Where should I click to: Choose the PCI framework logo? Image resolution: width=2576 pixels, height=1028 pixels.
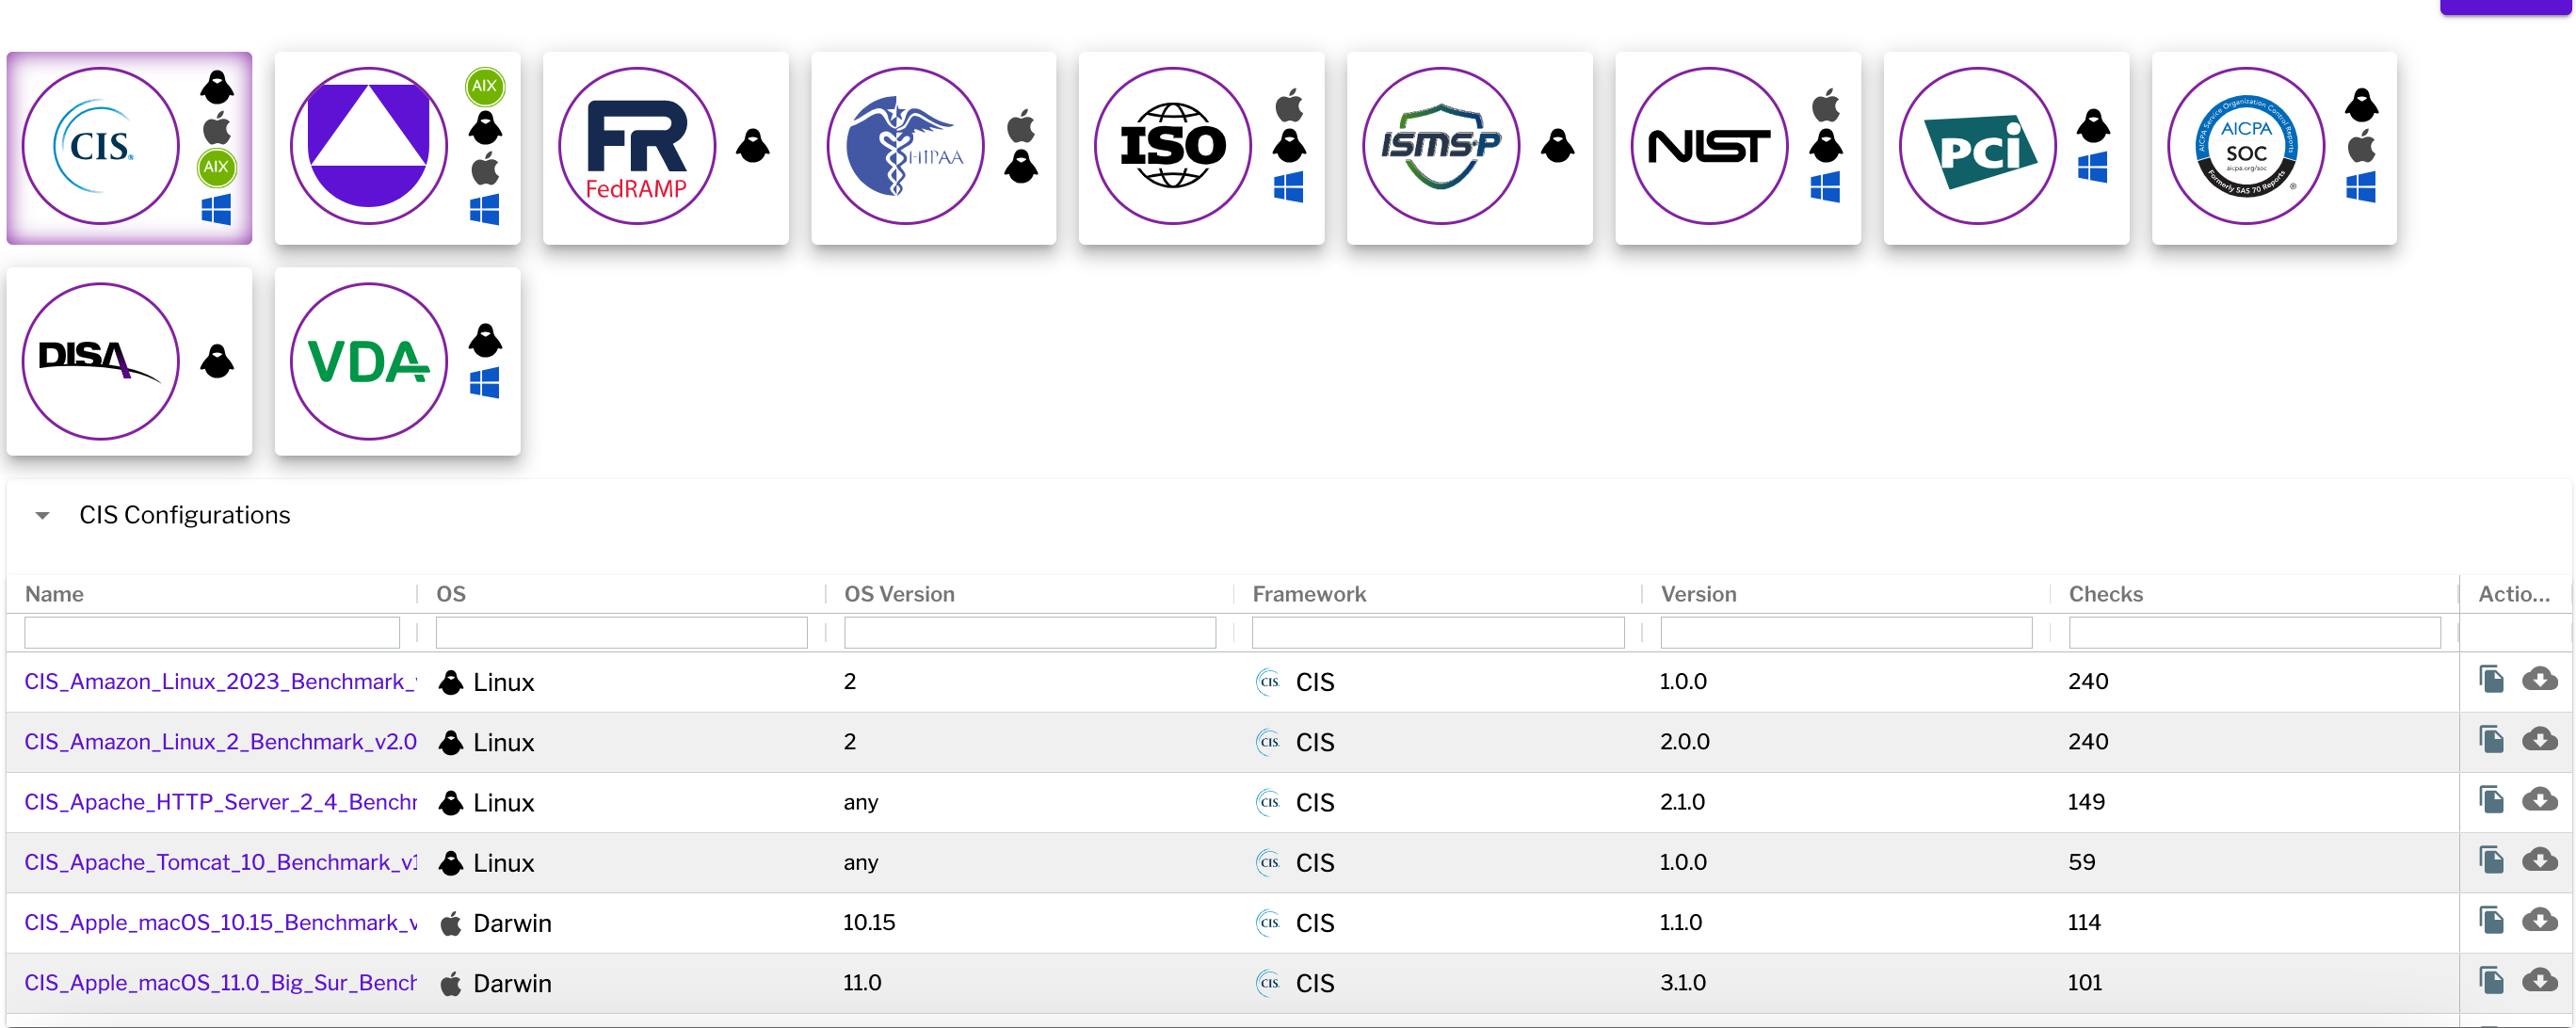tap(1977, 146)
